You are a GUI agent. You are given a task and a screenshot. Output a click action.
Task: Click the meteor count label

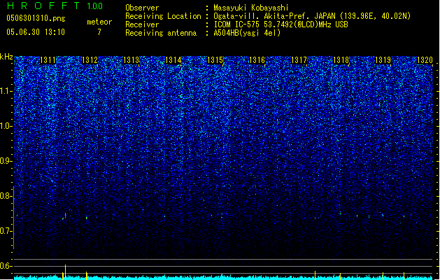(x=99, y=22)
